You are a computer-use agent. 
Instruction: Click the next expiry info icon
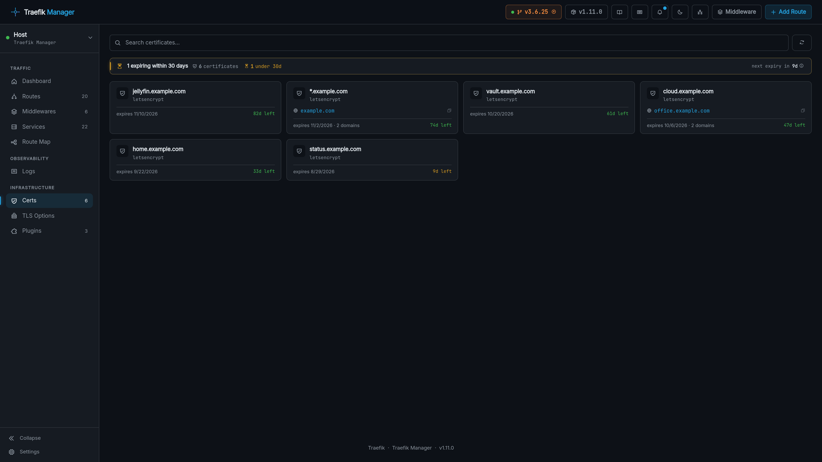click(x=801, y=66)
